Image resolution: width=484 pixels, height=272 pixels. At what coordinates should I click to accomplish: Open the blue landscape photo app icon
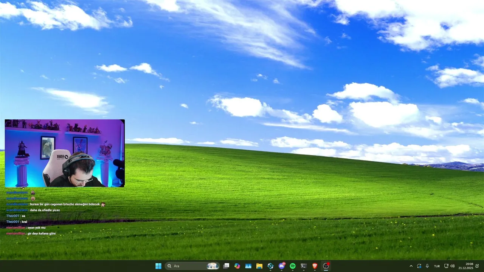[x=248, y=266]
